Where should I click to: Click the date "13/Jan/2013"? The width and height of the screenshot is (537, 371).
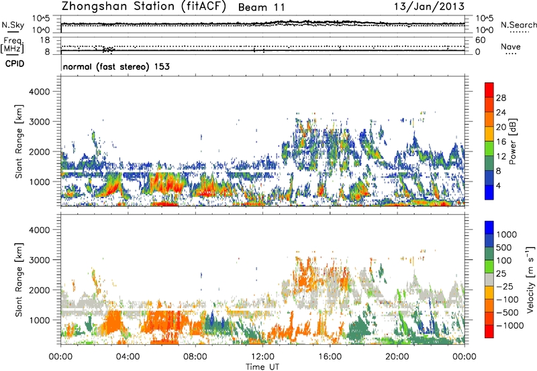[429, 7]
